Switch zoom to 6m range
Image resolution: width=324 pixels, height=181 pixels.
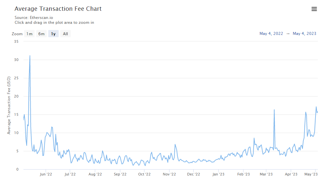click(x=41, y=34)
